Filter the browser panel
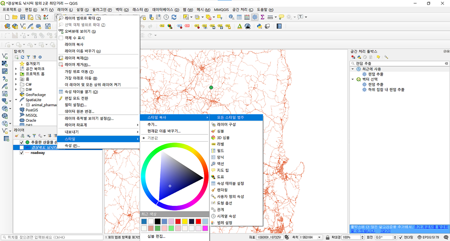The height and width of the screenshot is (241, 450). point(28,57)
